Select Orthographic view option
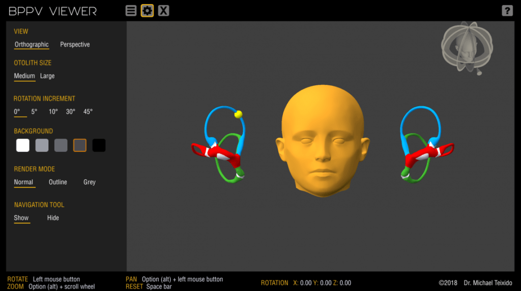This screenshot has width=521, height=291. 32,45
